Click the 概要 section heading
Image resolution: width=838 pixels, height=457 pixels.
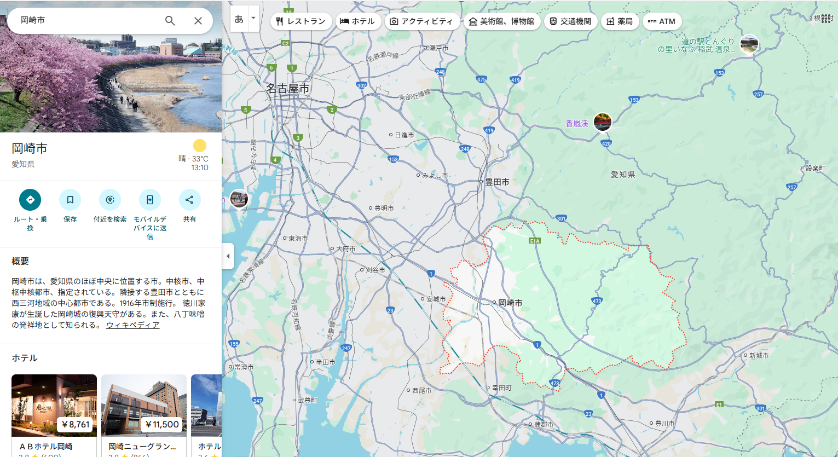[20, 262]
